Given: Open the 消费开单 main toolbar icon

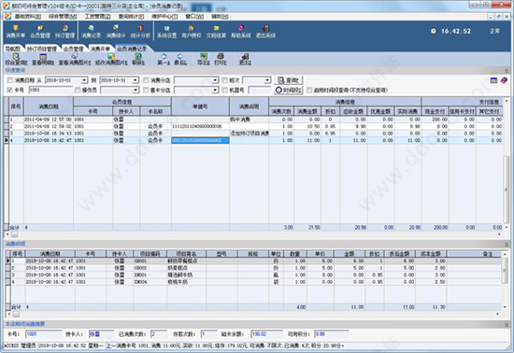Looking at the screenshot, I should point(15,32).
